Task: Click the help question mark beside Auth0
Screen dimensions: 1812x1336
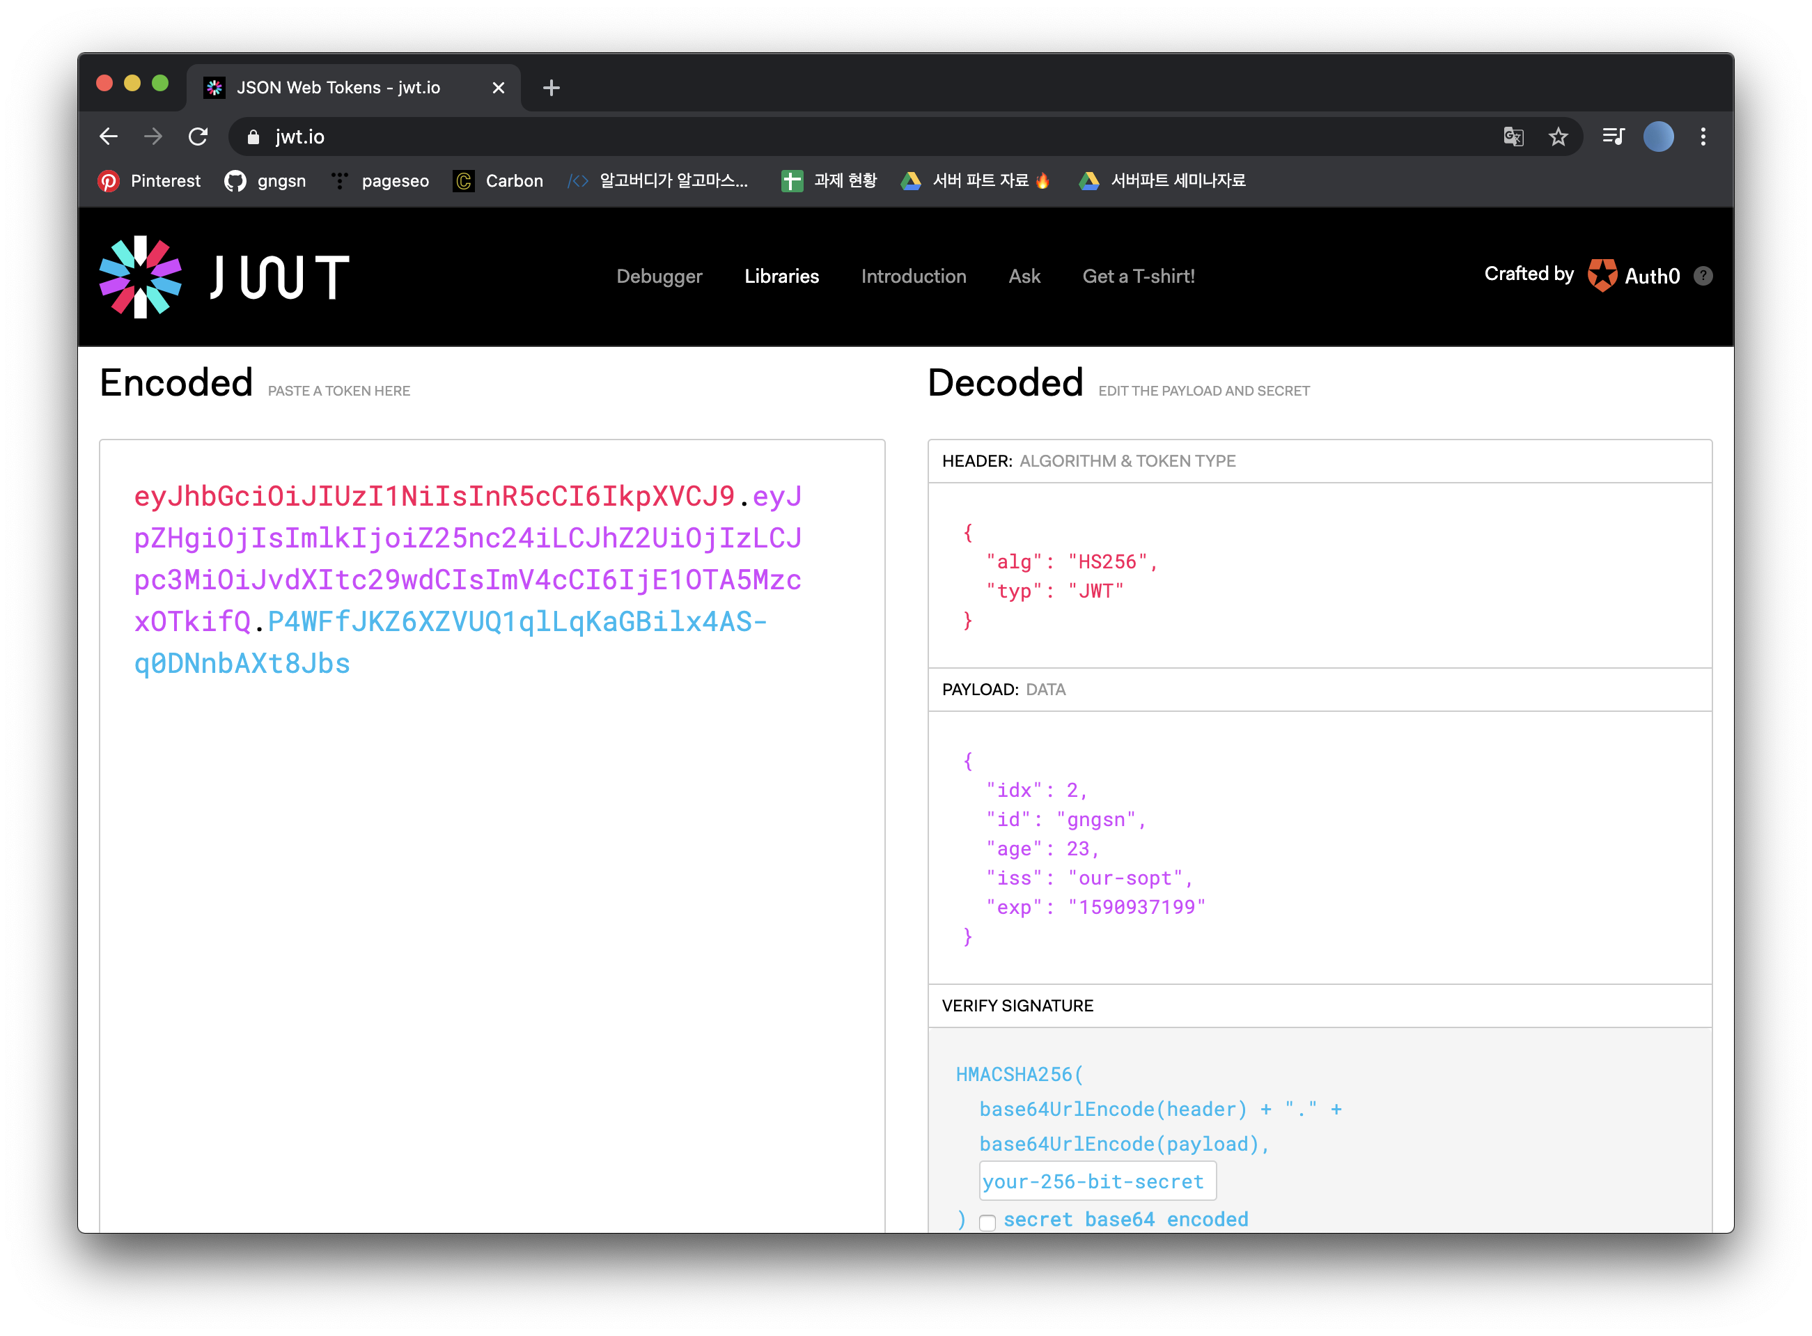Action: point(1703,277)
